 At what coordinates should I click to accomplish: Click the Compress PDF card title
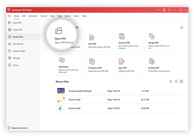(x=95, y=68)
